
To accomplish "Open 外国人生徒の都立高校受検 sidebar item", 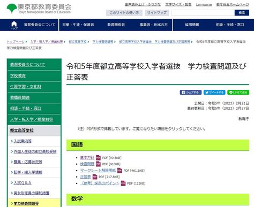I will [x=35, y=151].
